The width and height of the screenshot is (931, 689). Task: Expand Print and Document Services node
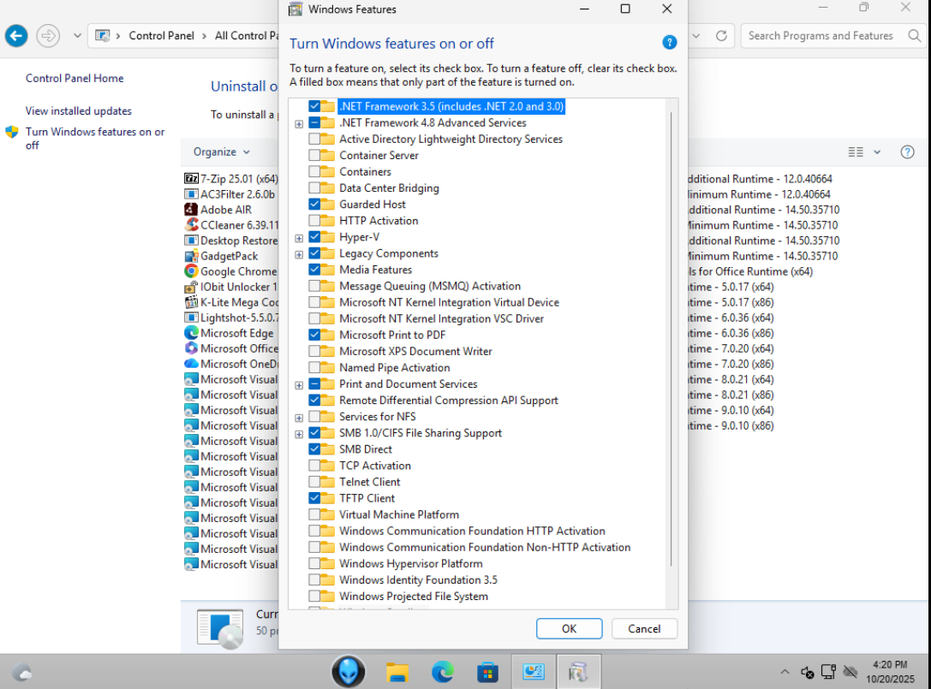tap(299, 385)
